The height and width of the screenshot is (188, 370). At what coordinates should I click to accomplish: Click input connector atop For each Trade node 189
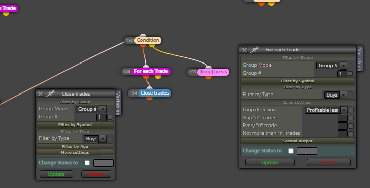click(146, 67)
